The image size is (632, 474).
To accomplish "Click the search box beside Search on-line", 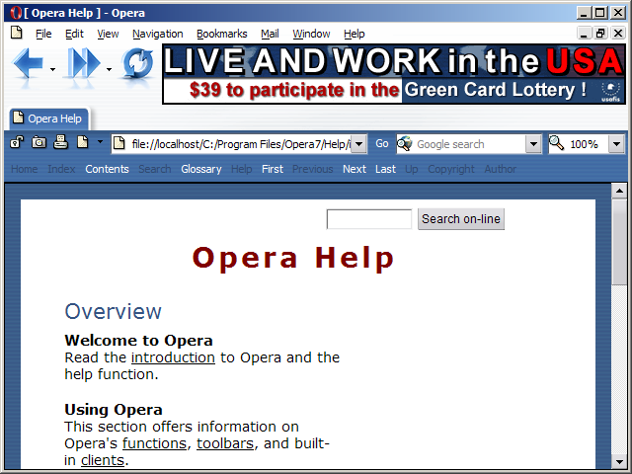I will click(368, 219).
